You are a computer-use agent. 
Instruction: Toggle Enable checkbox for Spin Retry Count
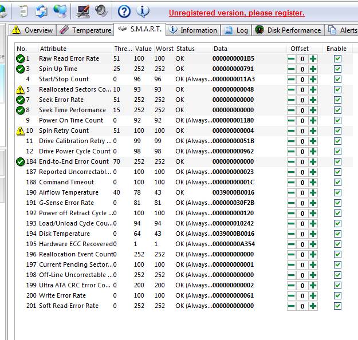pos(337,131)
